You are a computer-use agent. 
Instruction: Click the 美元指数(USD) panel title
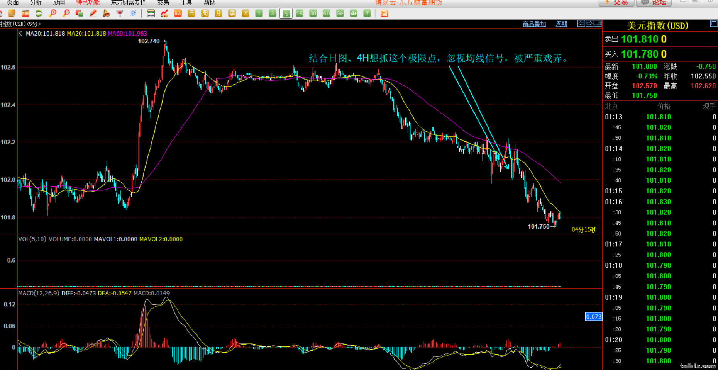click(658, 25)
